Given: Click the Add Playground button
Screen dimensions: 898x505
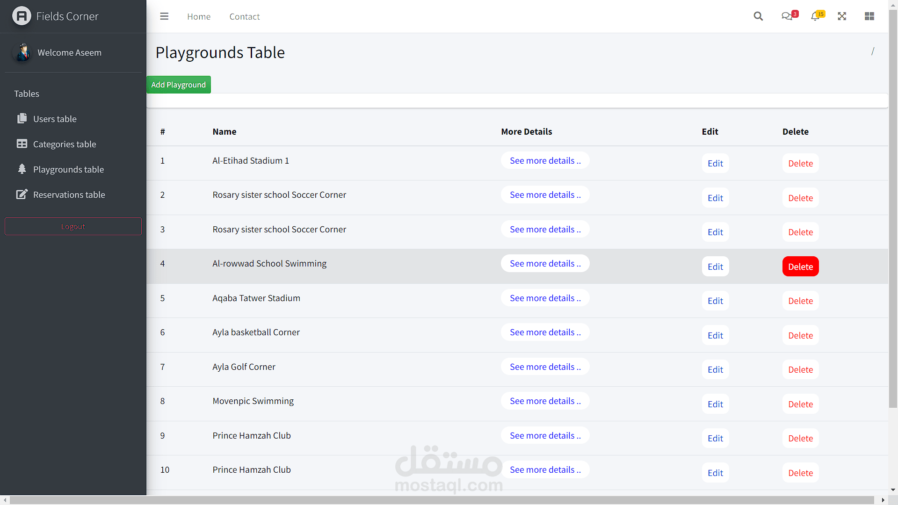Looking at the screenshot, I should point(179,85).
